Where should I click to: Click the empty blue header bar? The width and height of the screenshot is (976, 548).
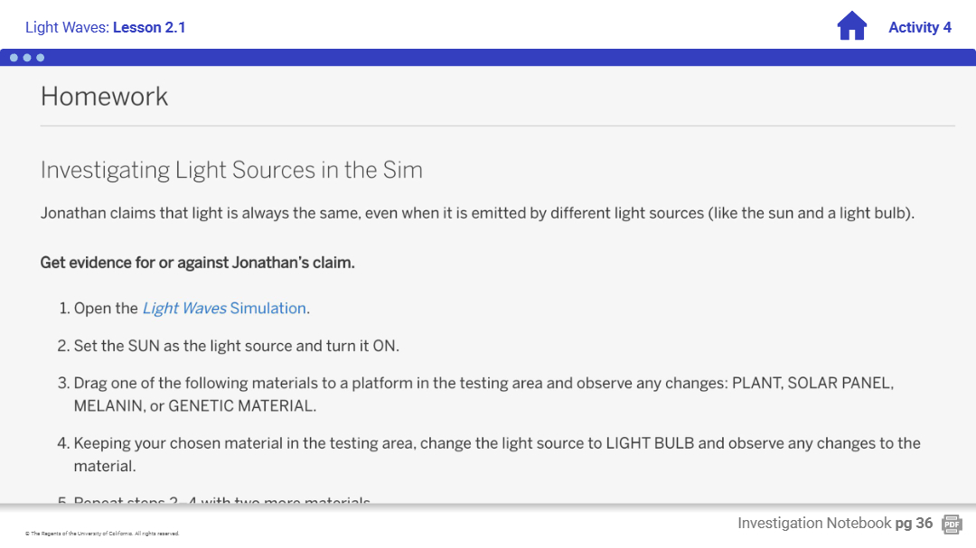(x=506, y=58)
